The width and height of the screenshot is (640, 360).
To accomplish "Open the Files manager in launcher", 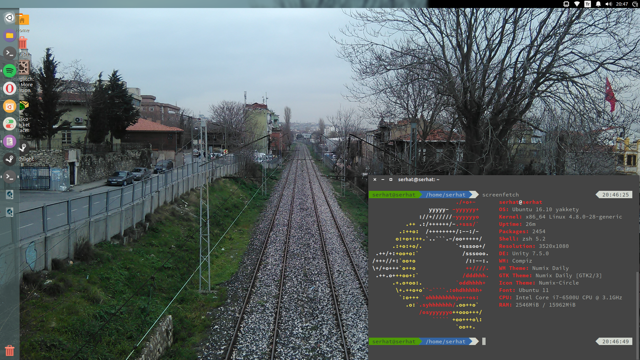I will pos(10,35).
